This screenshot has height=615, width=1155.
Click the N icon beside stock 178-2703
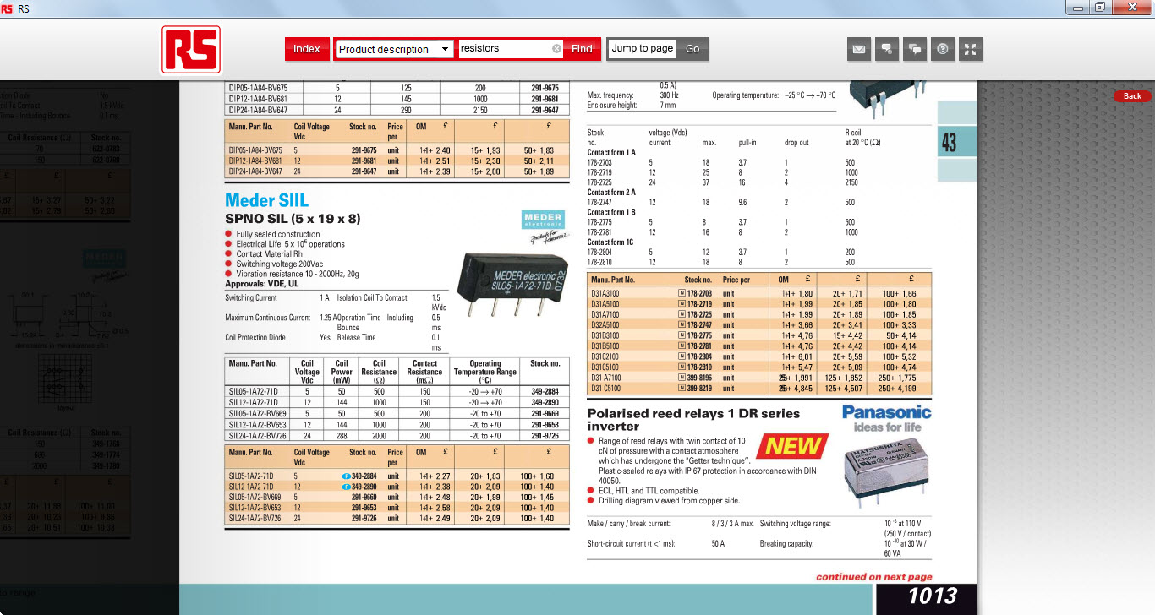coord(682,294)
